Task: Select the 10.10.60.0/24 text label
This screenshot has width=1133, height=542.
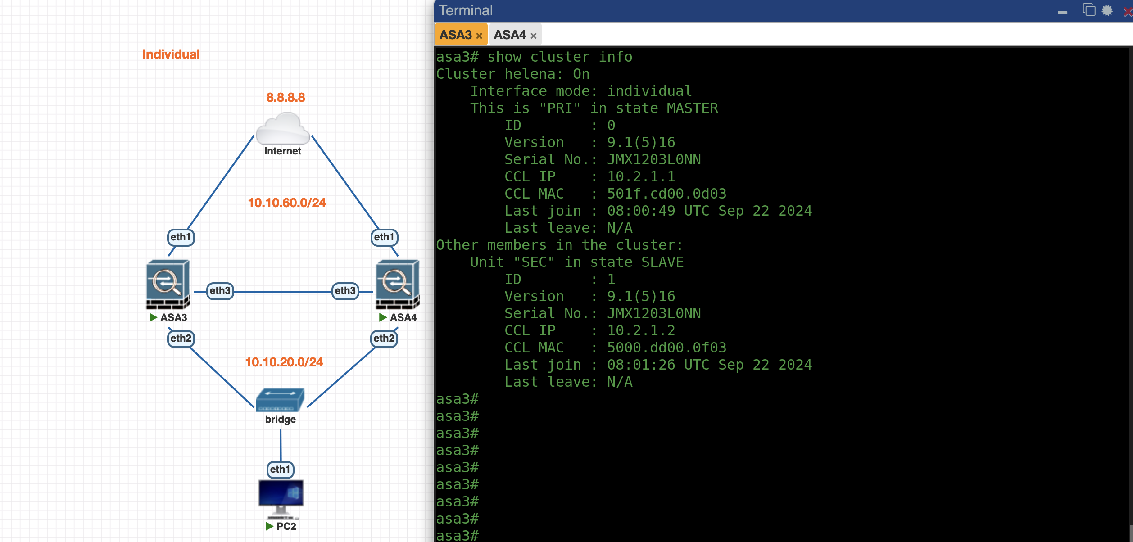Action: point(286,203)
